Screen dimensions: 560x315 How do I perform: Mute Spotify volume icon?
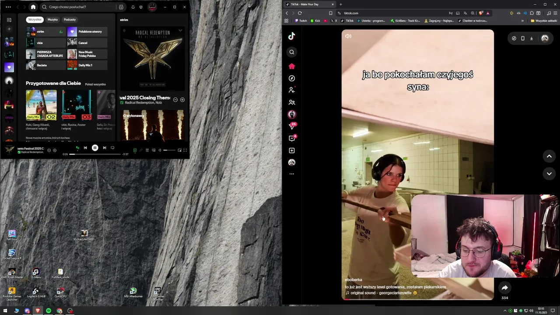159,150
